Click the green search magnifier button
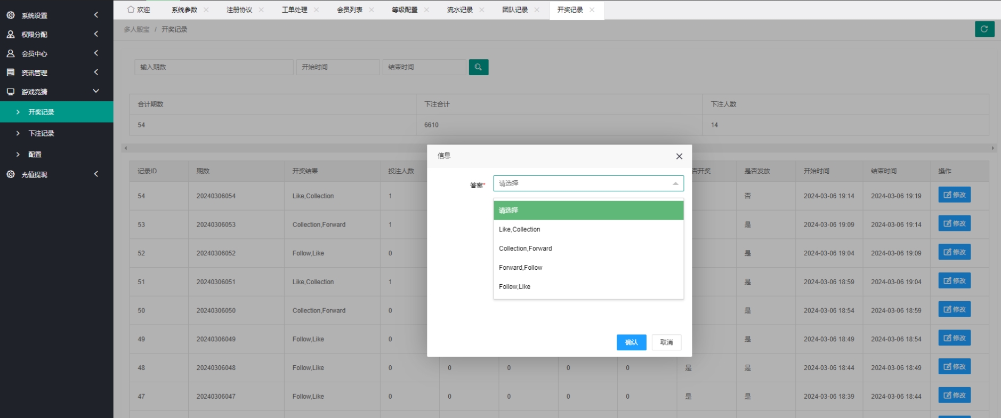The height and width of the screenshot is (418, 1001). (478, 67)
